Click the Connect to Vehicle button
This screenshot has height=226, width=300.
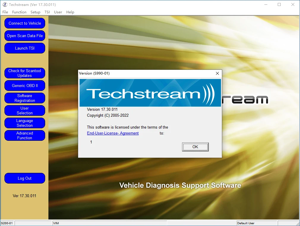click(x=25, y=23)
